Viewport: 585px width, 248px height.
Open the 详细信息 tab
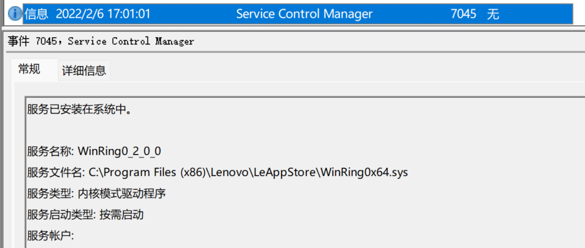tap(84, 71)
